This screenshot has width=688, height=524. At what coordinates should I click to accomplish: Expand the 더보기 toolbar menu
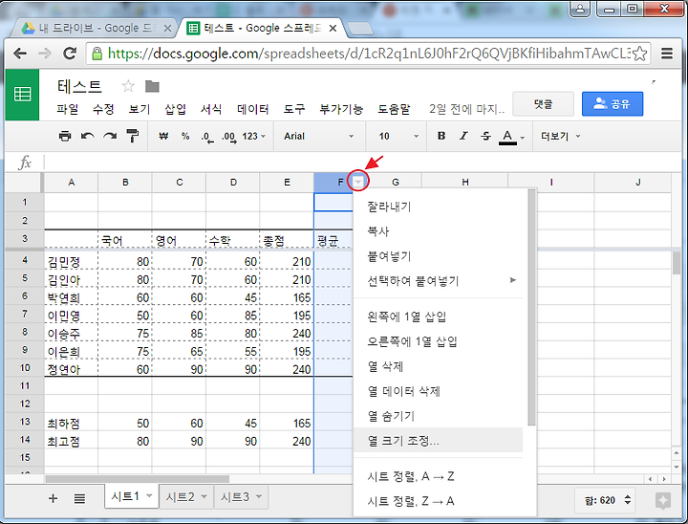[560, 136]
